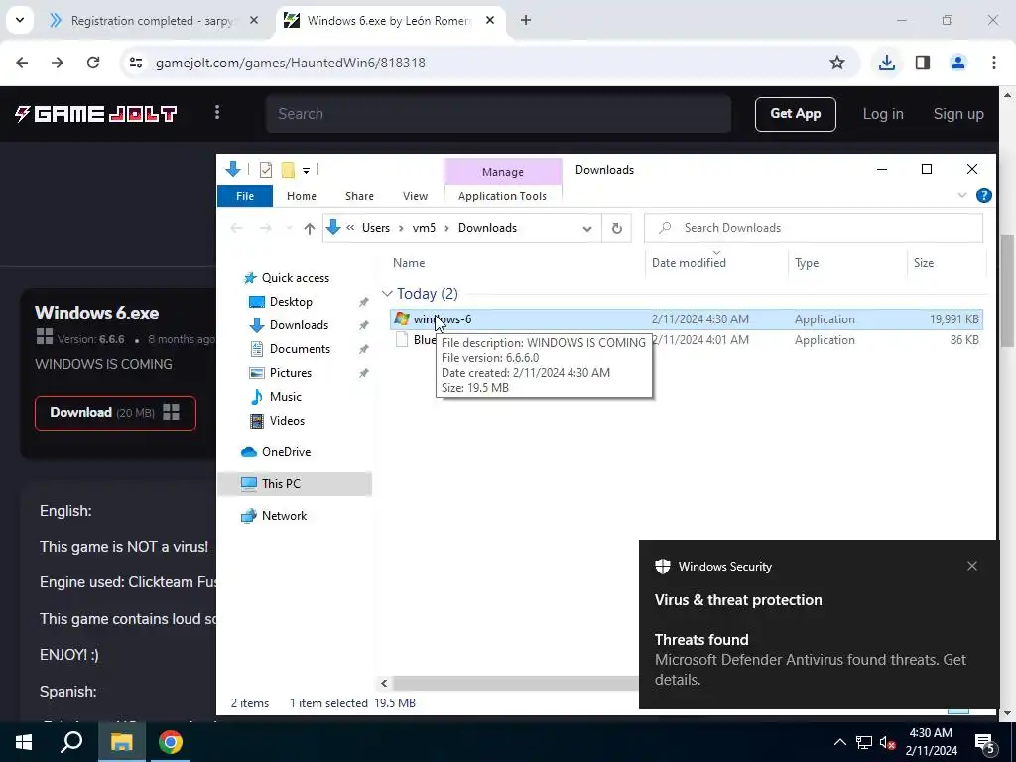
Task: Select the second file icon under windows-6
Action: (x=402, y=340)
